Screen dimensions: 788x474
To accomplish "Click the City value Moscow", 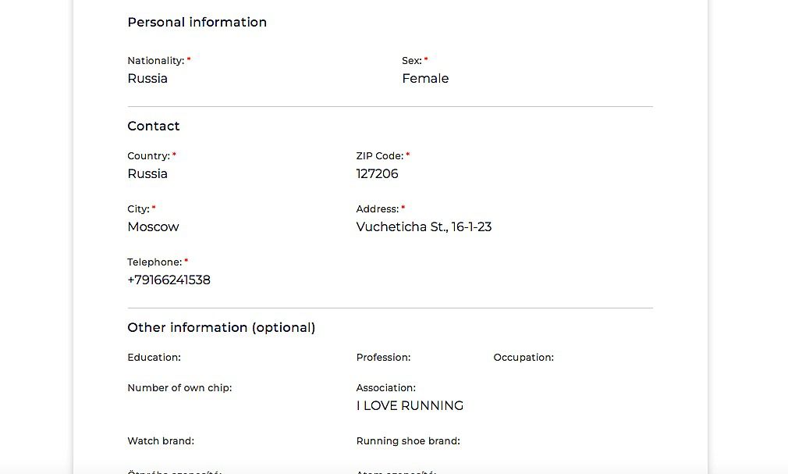I will pos(153,227).
